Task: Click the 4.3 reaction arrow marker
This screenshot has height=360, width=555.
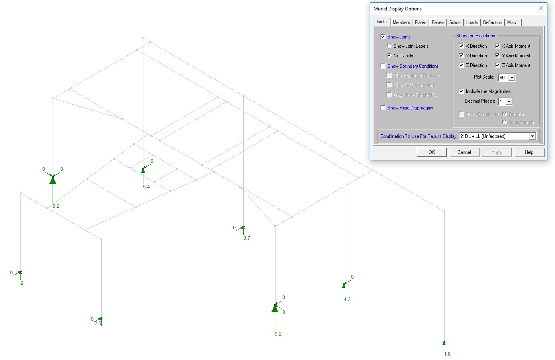Action: click(x=344, y=285)
